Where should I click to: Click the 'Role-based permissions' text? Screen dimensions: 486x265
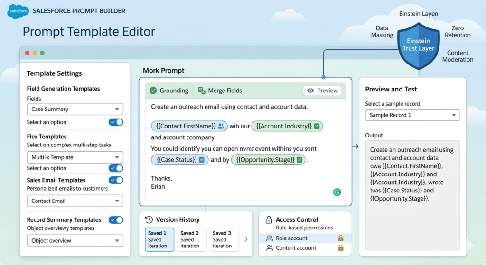(304, 228)
